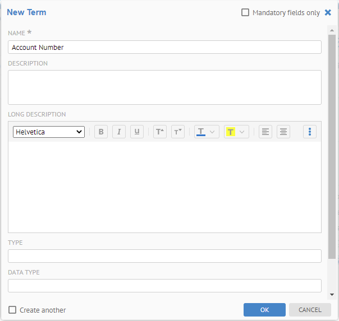Apply the blue text color swatch
339x321 pixels.
click(x=201, y=132)
